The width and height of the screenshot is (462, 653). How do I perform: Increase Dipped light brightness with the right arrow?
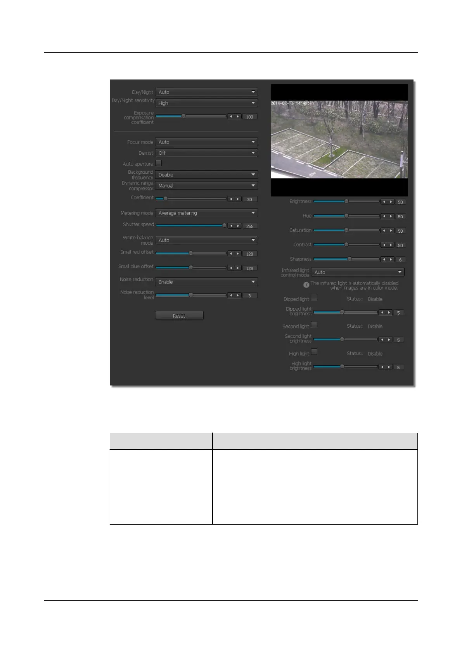point(389,312)
